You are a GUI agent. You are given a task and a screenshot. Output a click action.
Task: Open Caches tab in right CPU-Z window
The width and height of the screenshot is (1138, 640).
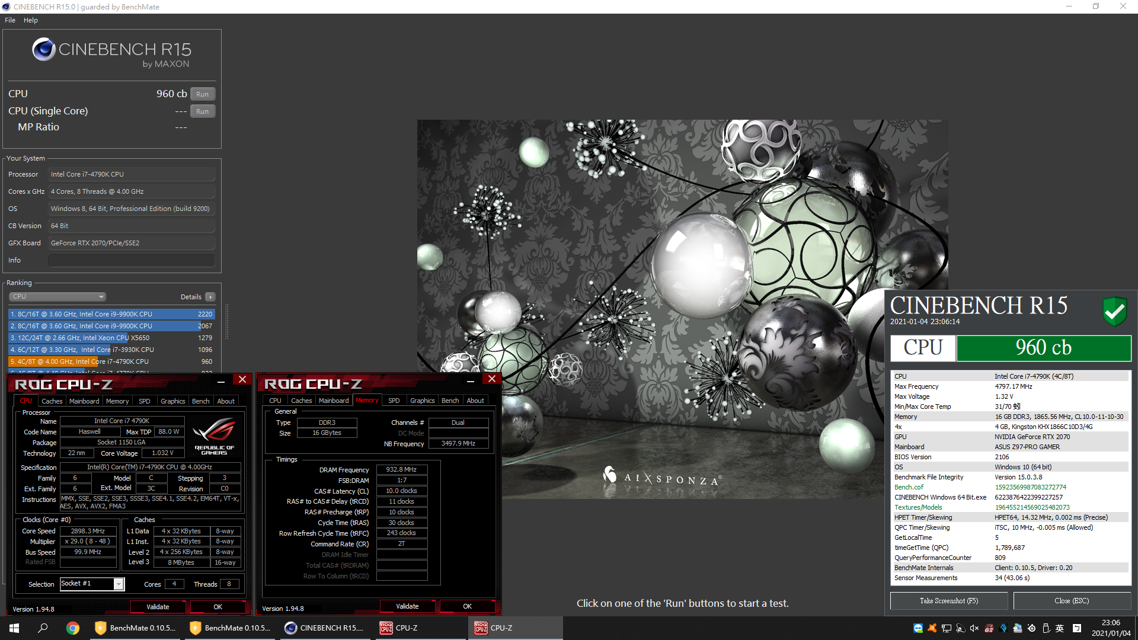(302, 401)
